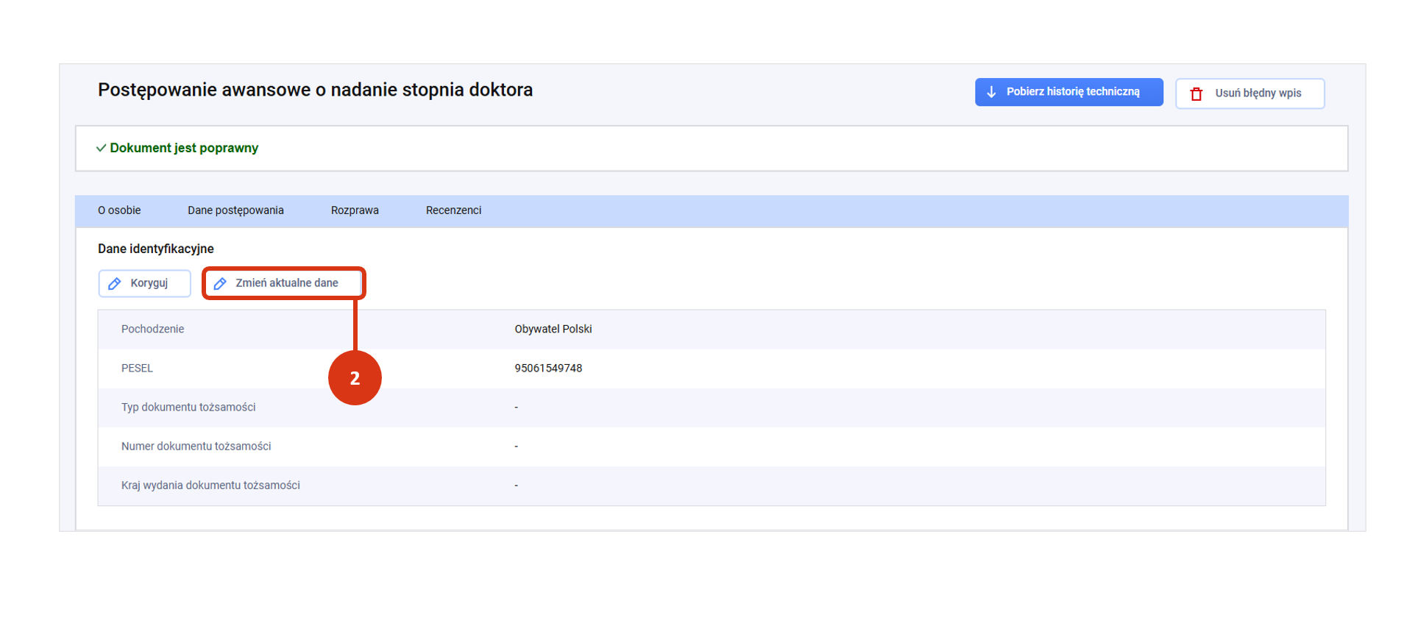Open the O osobie tab
This screenshot has height=626, width=1412.
click(x=119, y=210)
